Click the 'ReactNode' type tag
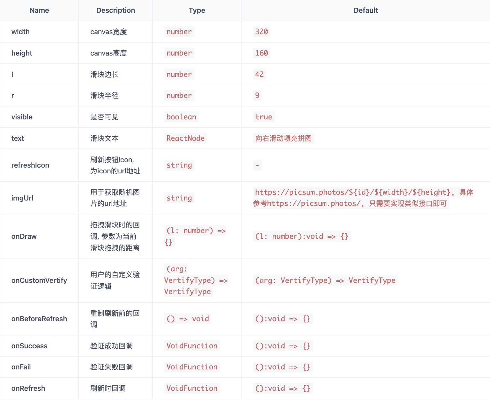490x401 pixels. pyautogui.click(x=185, y=138)
